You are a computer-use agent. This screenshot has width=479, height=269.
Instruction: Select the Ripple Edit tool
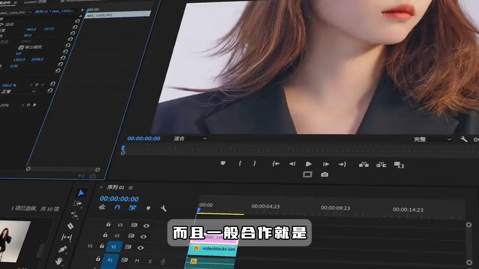coord(74,215)
